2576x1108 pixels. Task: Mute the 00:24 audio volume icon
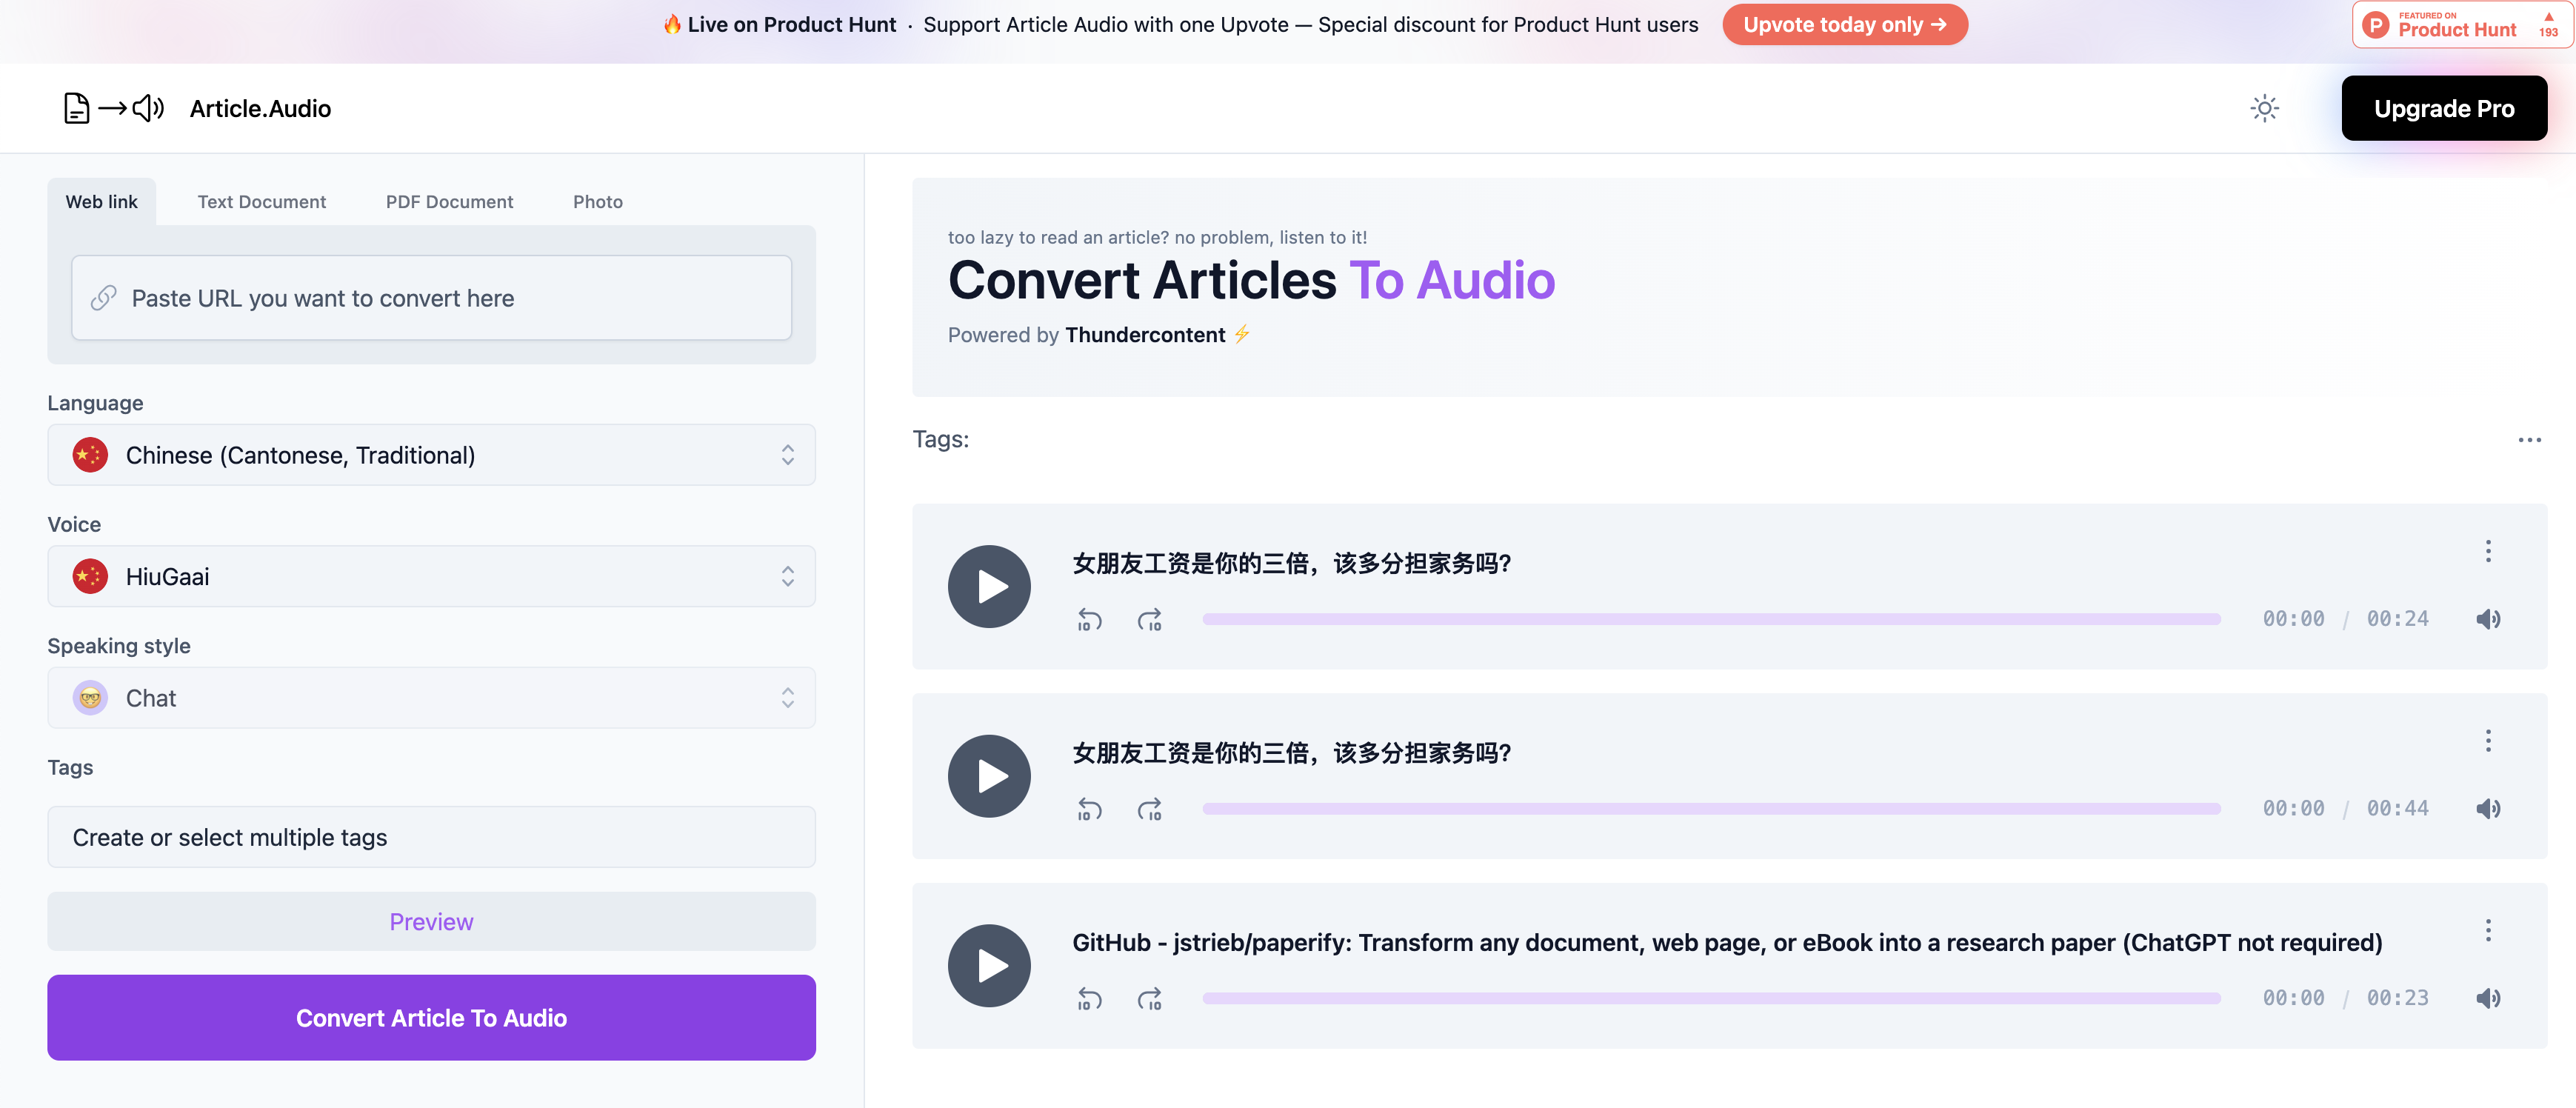click(2488, 620)
